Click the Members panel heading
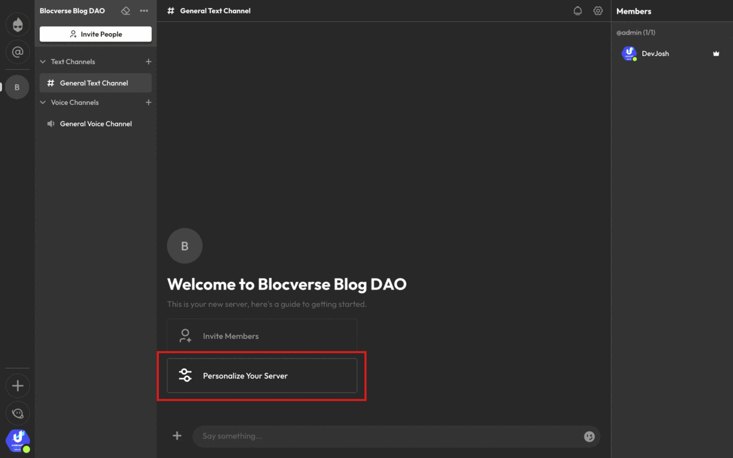 click(633, 11)
